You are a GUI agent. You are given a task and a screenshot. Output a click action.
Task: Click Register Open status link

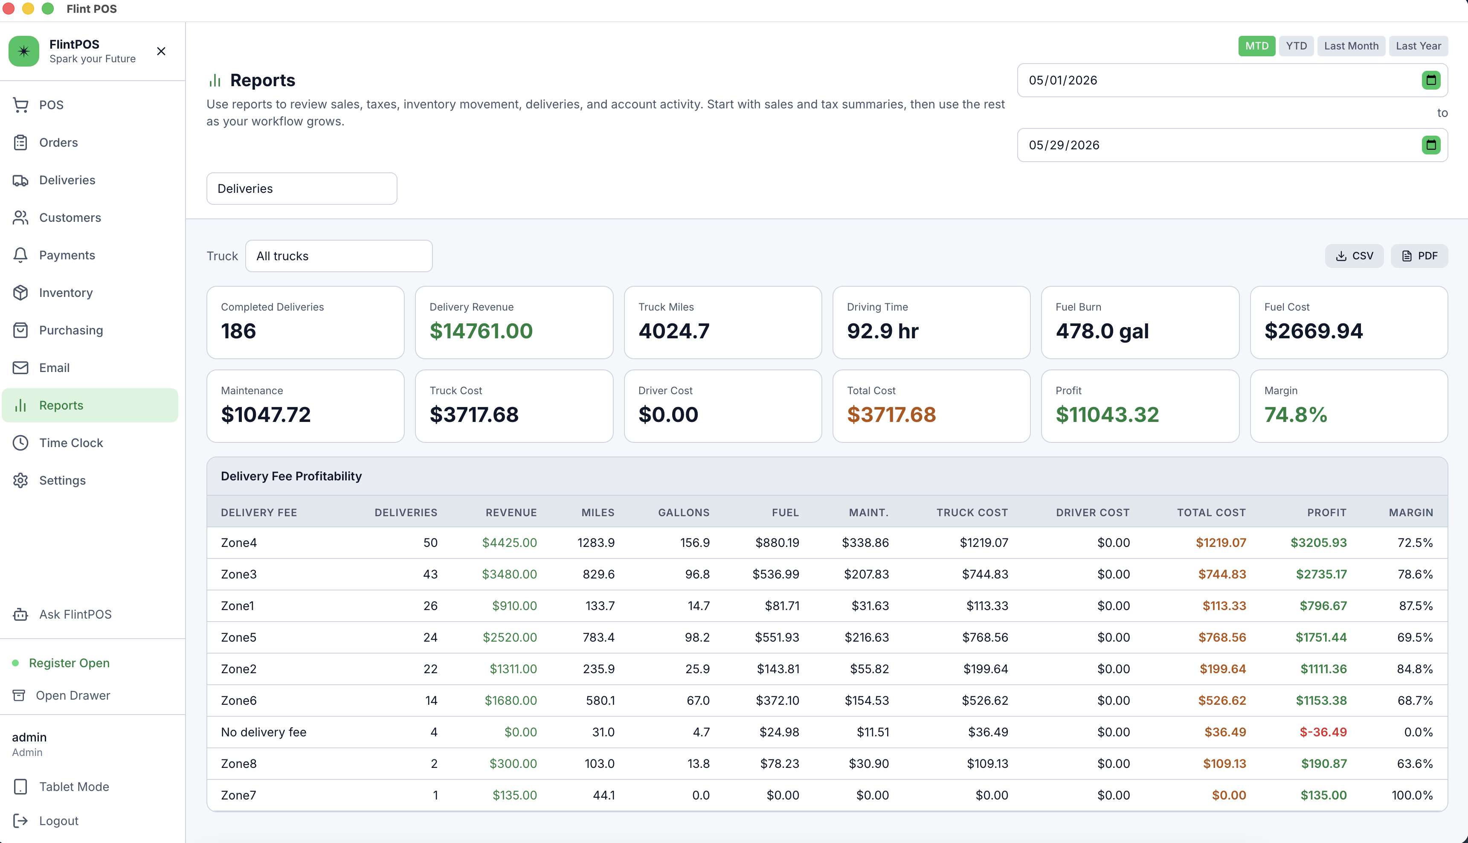click(x=70, y=663)
